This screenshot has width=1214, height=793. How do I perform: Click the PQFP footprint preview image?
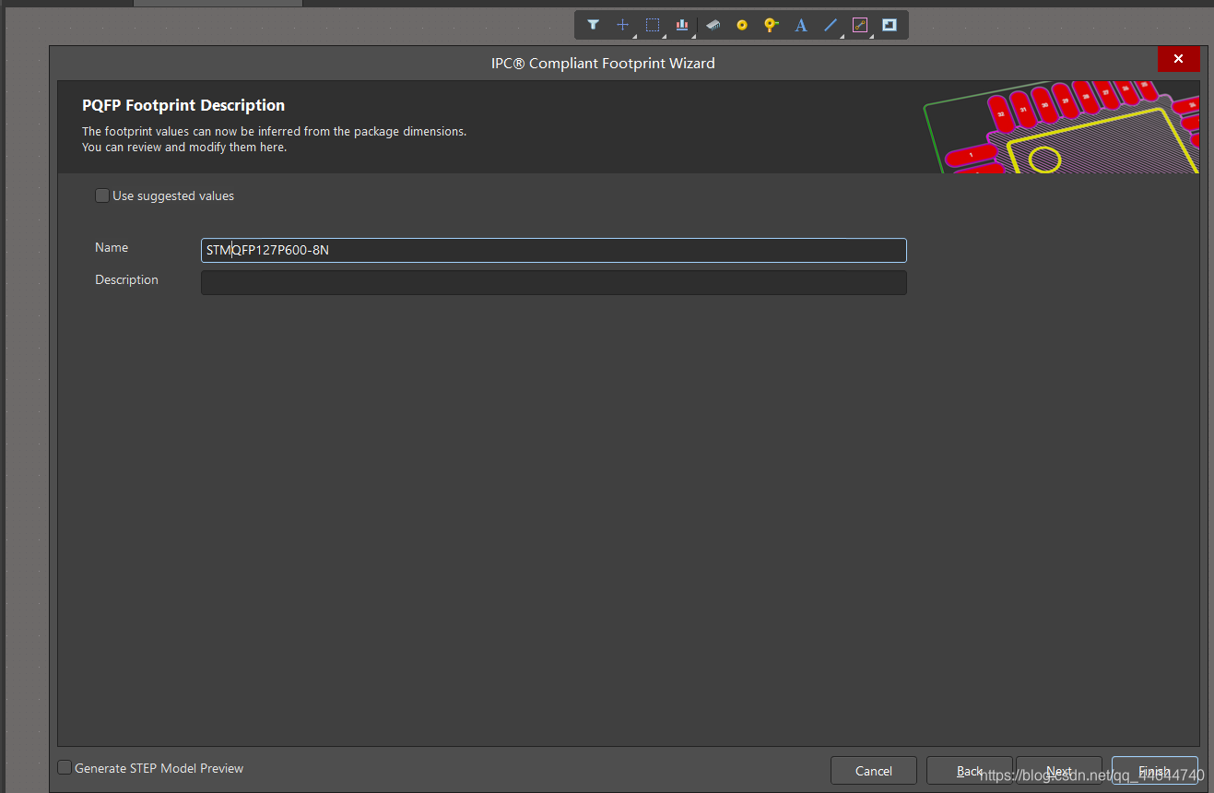1061,127
